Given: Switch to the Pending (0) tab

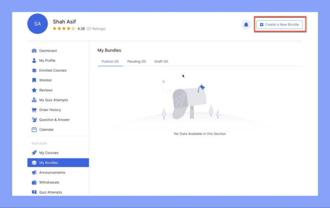Looking at the screenshot, I should tap(136, 61).
